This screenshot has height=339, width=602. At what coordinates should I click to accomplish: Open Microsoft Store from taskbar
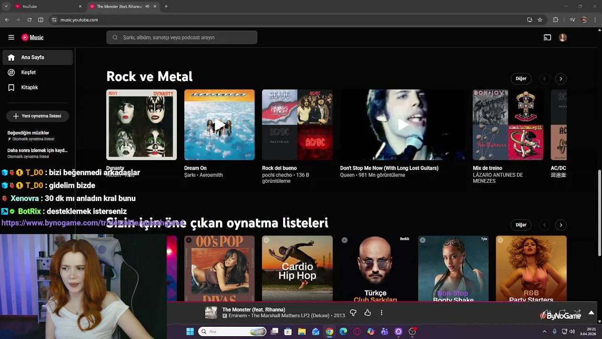pyautogui.click(x=288, y=331)
